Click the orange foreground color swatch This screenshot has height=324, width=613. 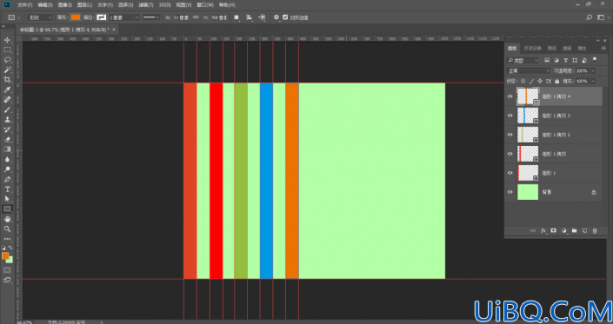point(5,255)
